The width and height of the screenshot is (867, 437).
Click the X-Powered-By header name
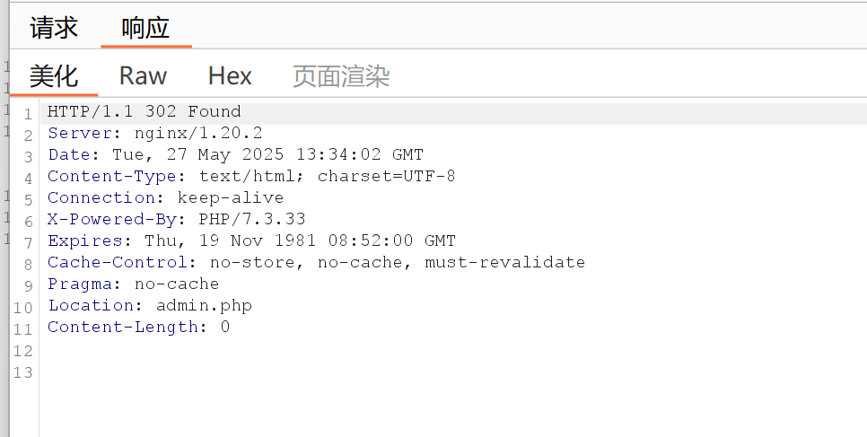[112, 220]
